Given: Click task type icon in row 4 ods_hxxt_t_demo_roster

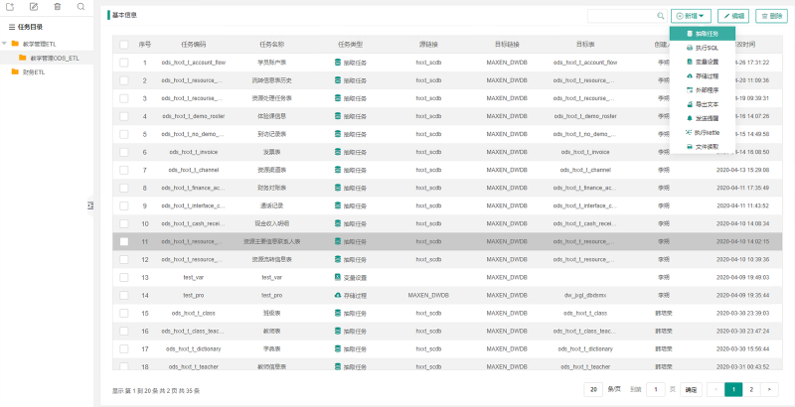Looking at the screenshot, I should 338,116.
